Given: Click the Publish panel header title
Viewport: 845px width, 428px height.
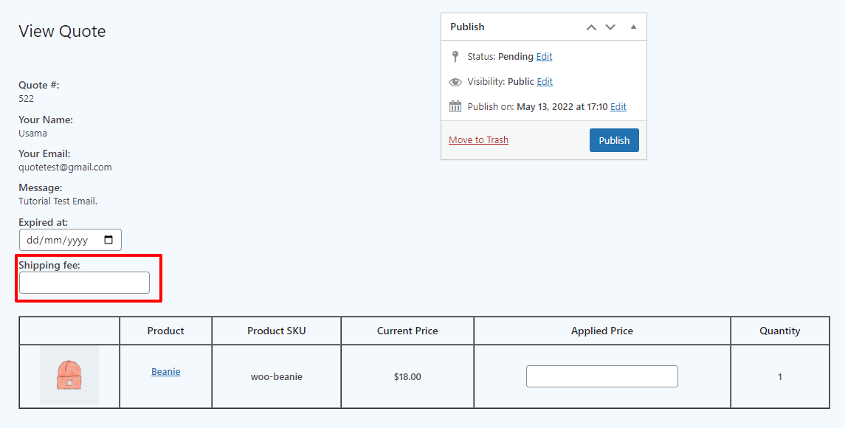Looking at the screenshot, I should (x=467, y=27).
